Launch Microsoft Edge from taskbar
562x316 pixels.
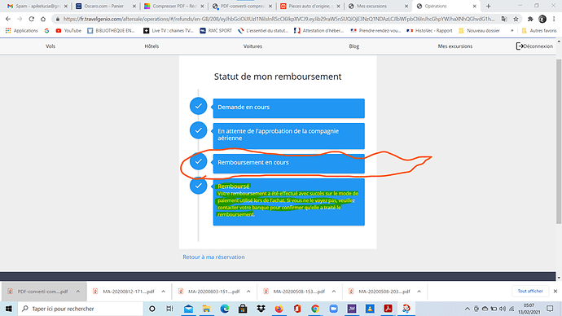tap(225, 309)
